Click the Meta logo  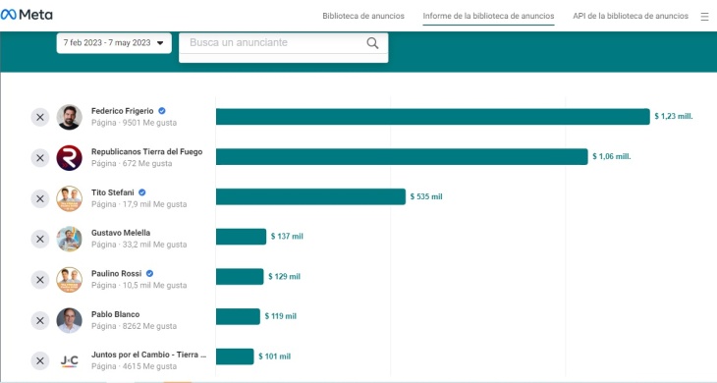point(27,15)
